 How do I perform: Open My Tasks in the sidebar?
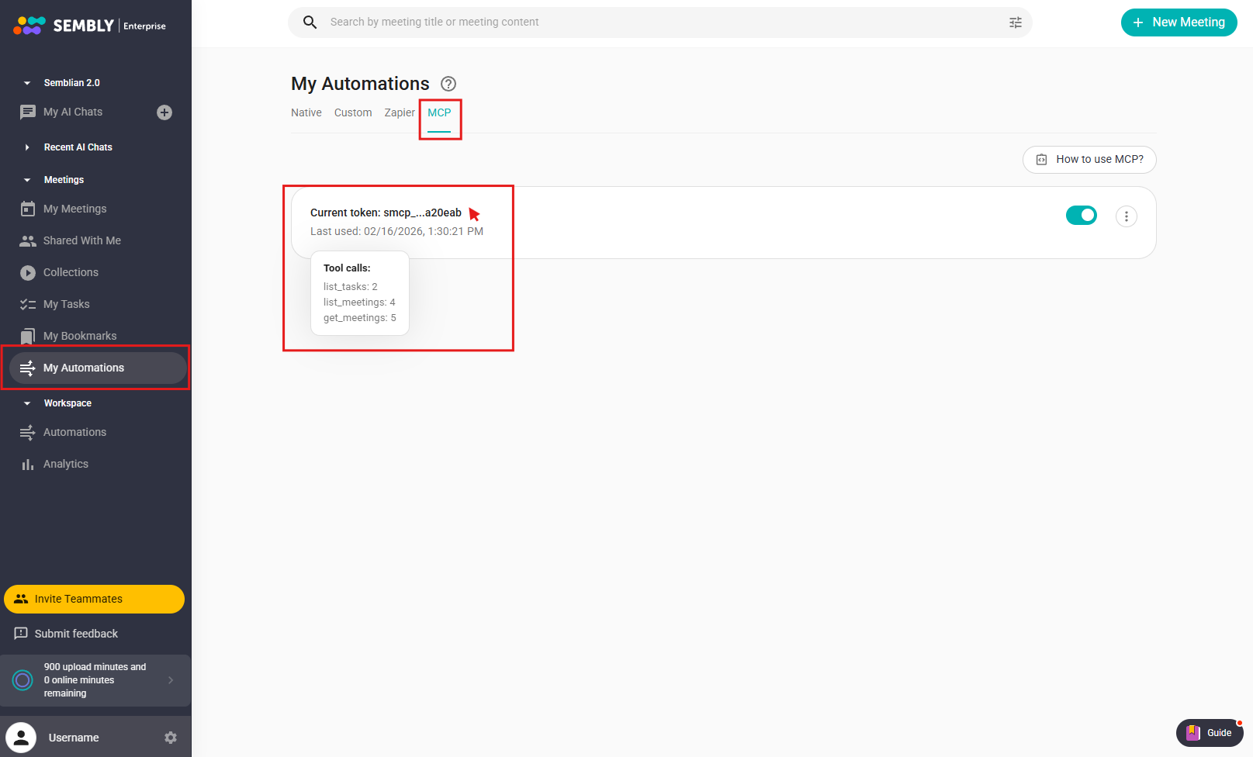[66, 304]
